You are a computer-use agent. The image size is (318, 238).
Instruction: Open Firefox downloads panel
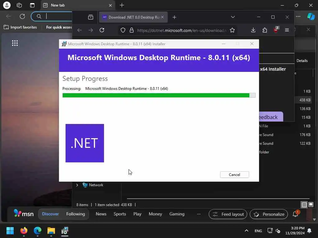253,30
